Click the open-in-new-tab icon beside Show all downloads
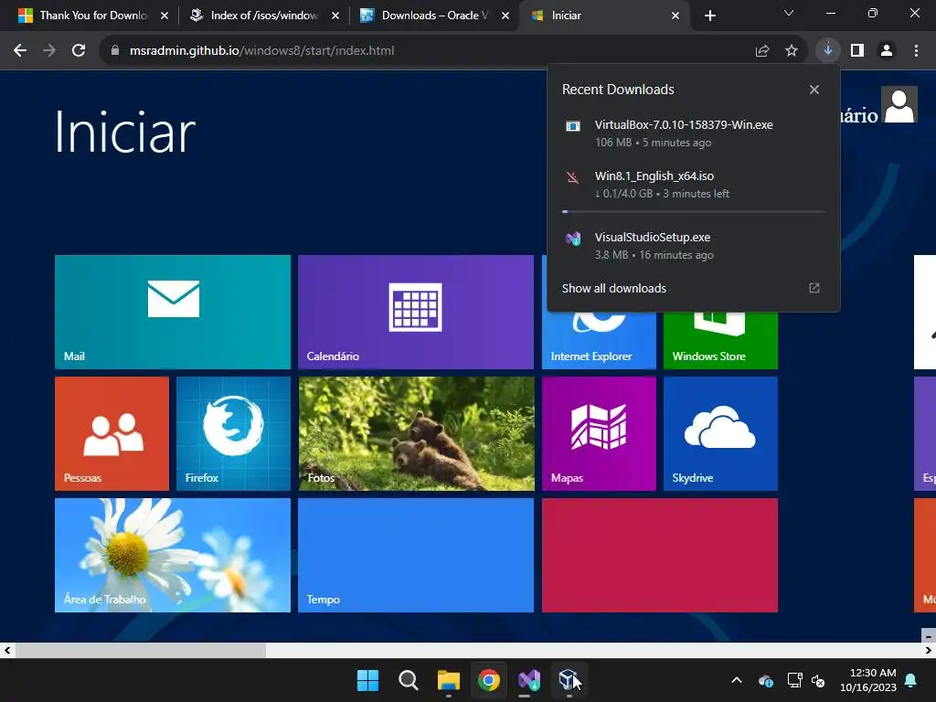 pyautogui.click(x=814, y=288)
